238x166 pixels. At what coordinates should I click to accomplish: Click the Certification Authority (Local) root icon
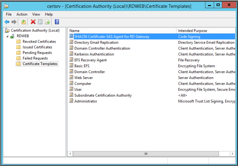pos(7,30)
